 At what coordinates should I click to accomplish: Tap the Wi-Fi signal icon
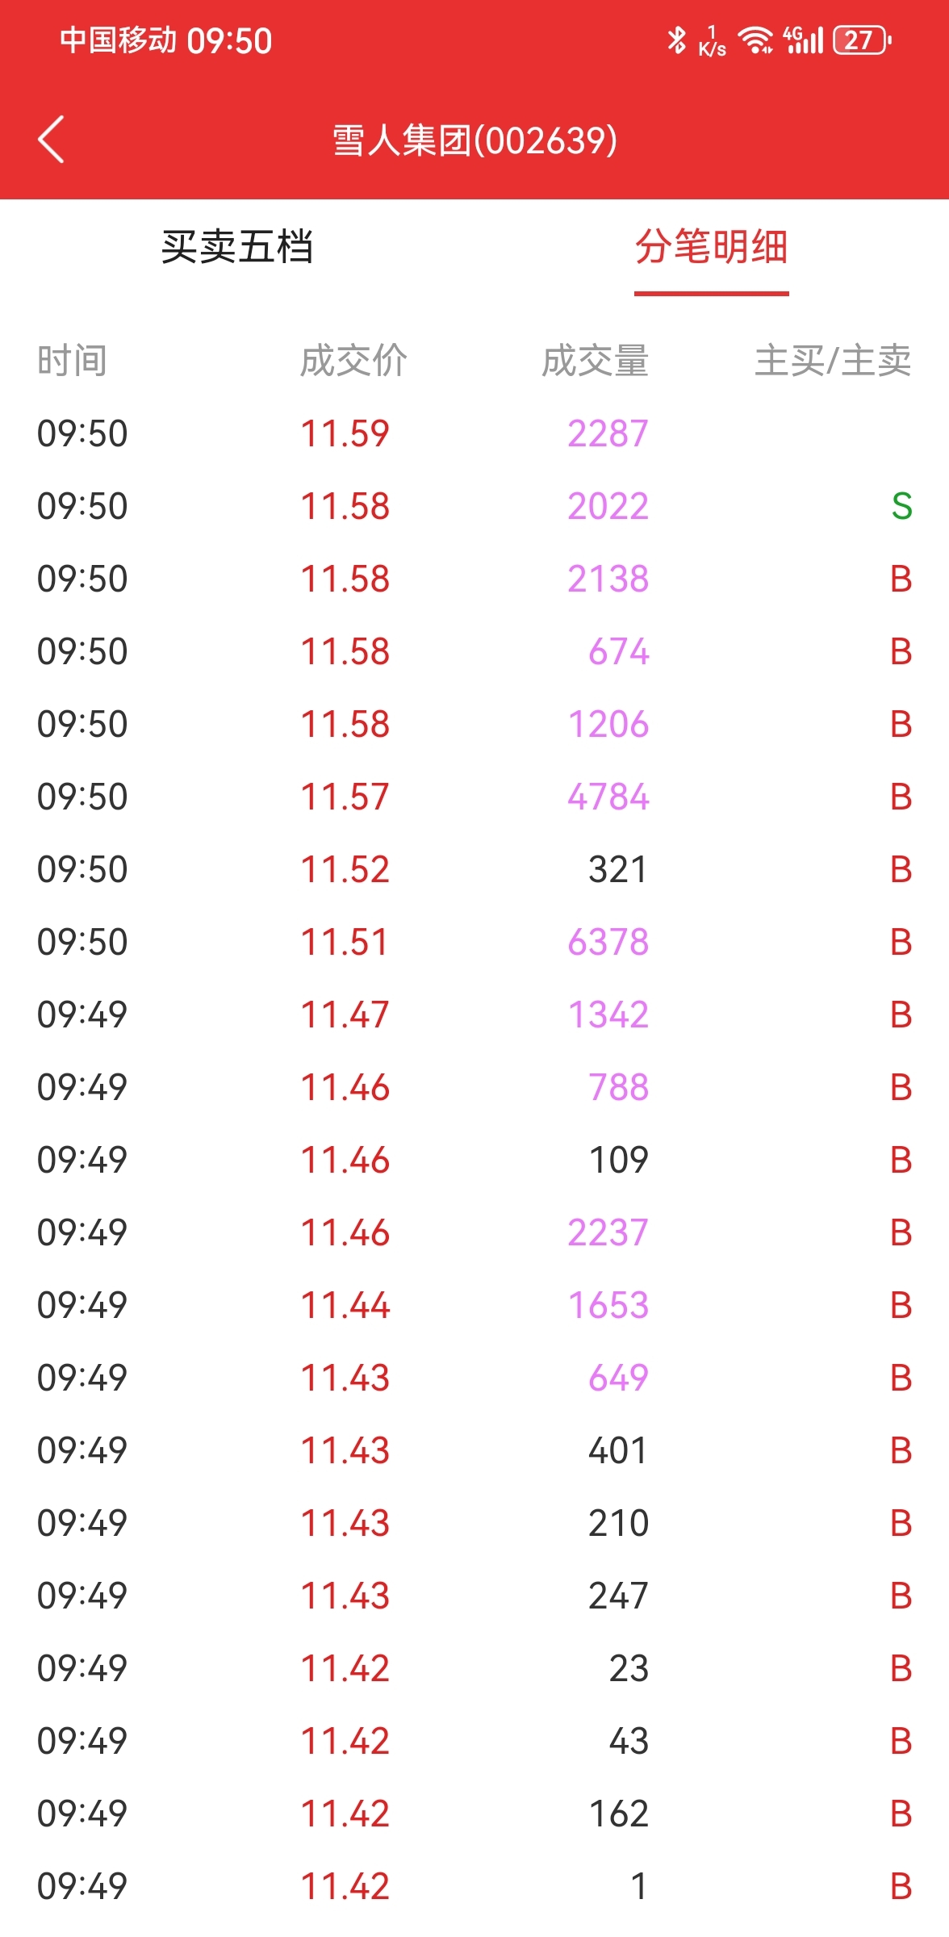click(756, 40)
